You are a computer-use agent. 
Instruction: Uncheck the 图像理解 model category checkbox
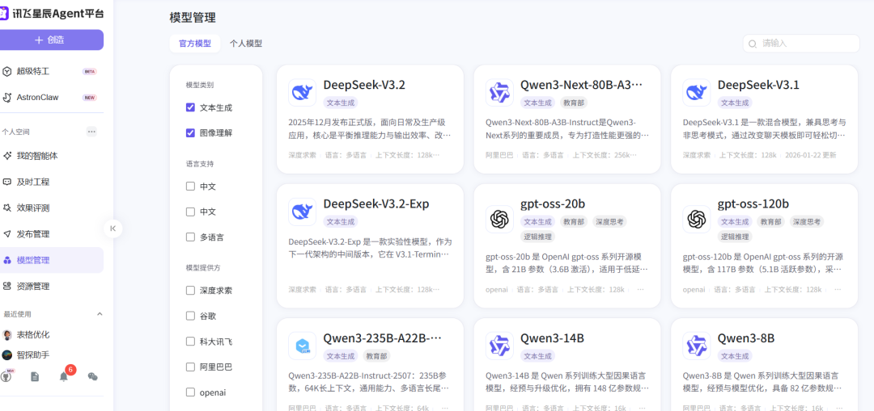191,133
